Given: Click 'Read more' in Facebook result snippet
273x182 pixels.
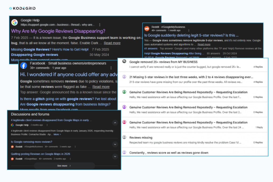Looking at the screenshot, I should [101, 87].
